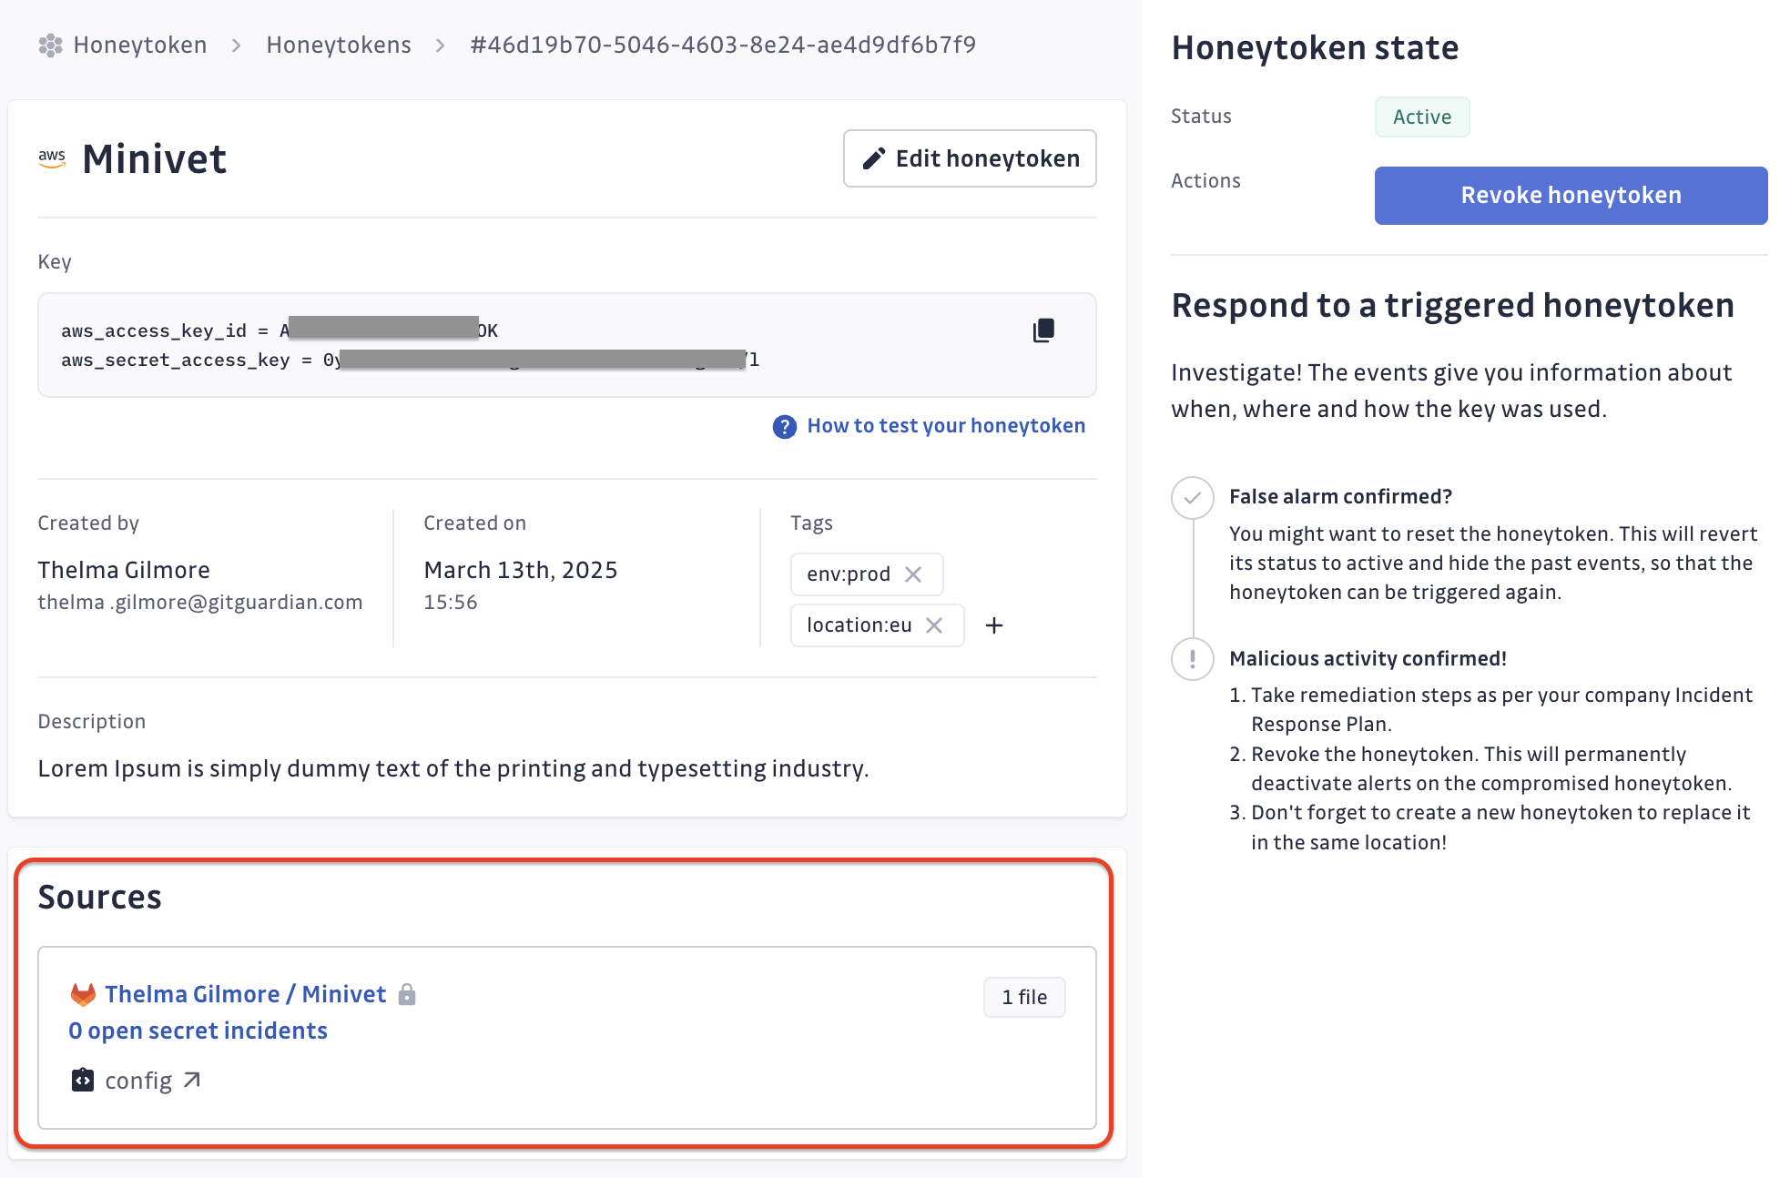Click the False alarm checkmark circle icon
The width and height of the screenshot is (1790, 1178).
(x=1192, y=498)
